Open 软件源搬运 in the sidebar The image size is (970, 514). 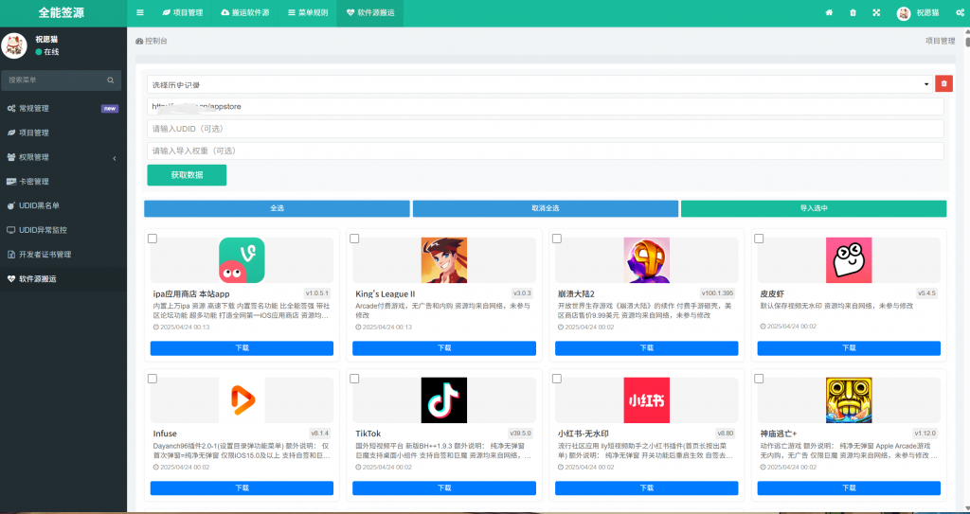click(63, 279)
